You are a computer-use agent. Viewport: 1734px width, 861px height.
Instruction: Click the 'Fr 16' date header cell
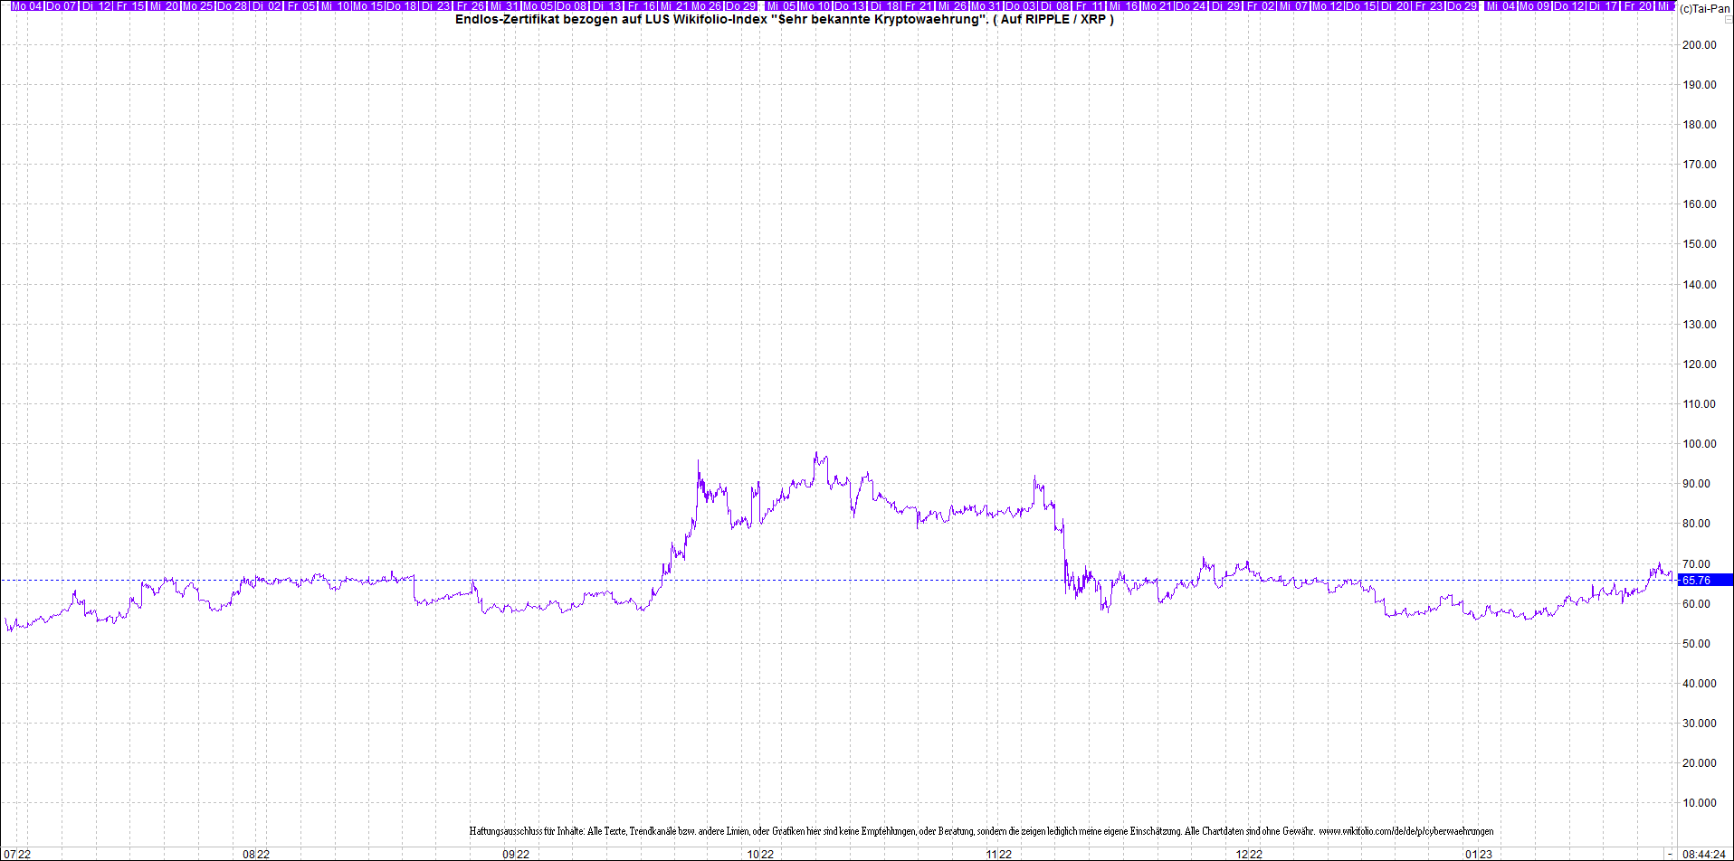click(641, 5)
